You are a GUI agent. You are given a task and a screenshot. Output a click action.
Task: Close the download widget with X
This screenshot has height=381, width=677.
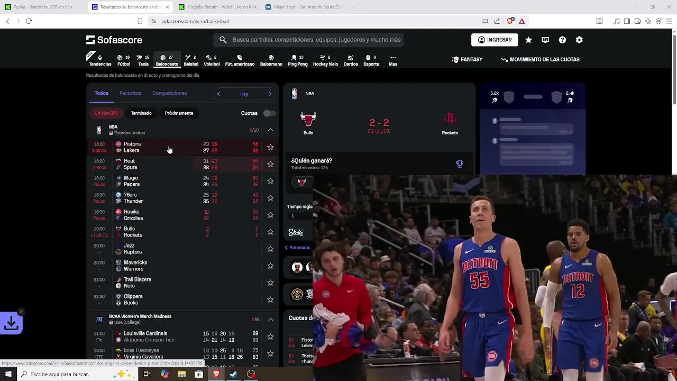(21, 312)
